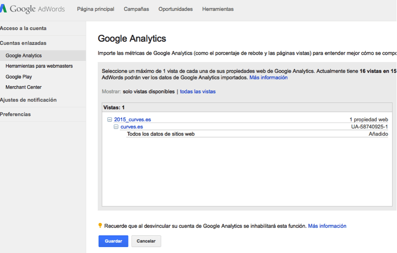Open Herramientas para webmasters sidebar entry
The width and height of the screenshot is (397, 253).
(39, 66)
